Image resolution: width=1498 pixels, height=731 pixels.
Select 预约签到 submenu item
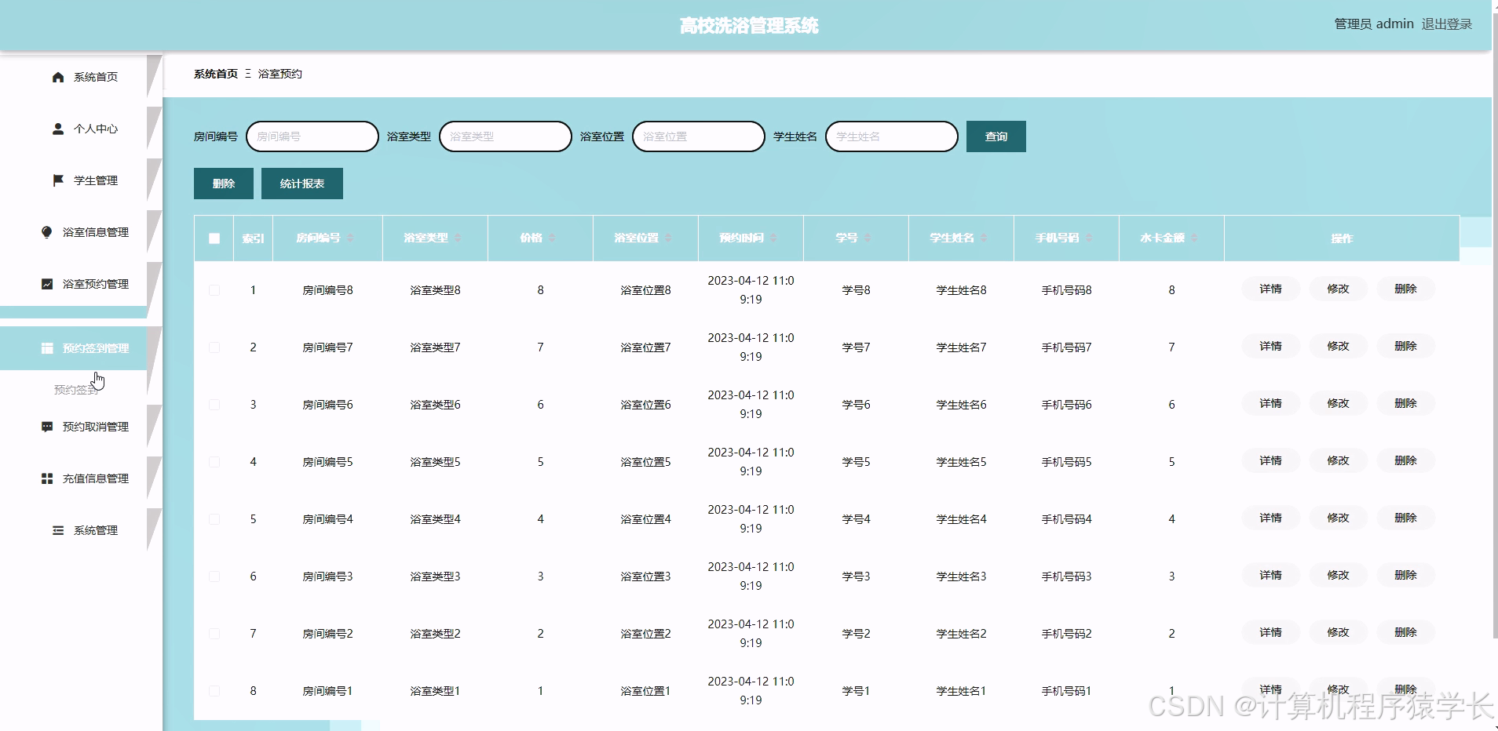point(75,390)
